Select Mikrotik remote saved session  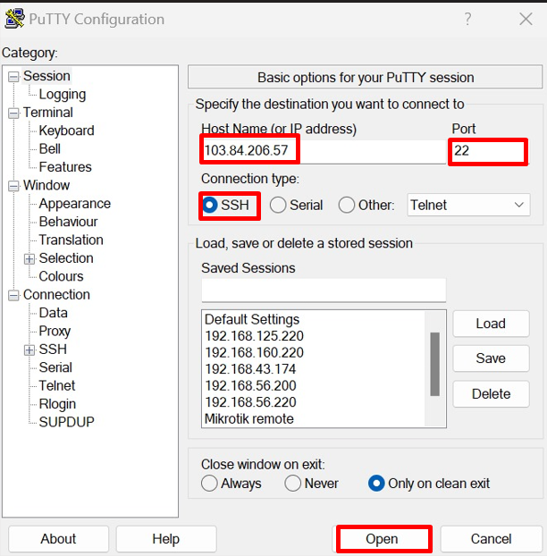pyautogui.click(x=249, y=418)
